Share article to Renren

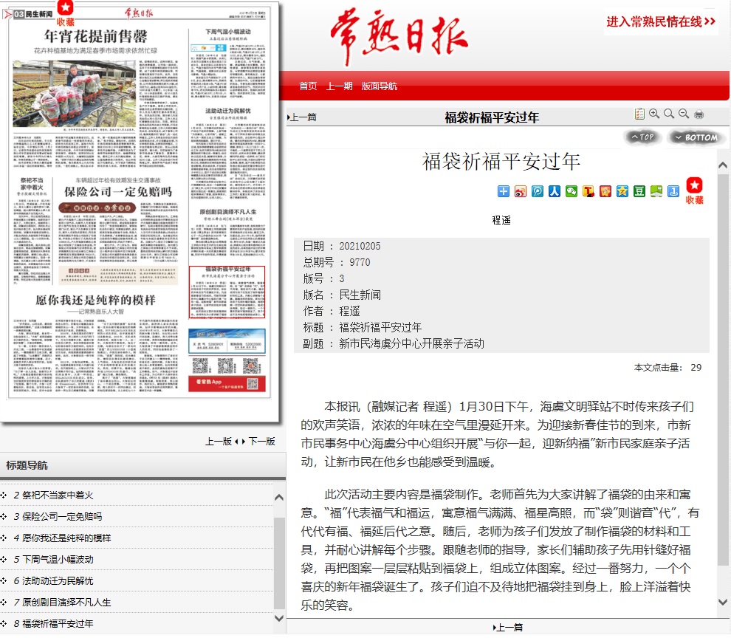pyautogui.click(x=555, y=191)
